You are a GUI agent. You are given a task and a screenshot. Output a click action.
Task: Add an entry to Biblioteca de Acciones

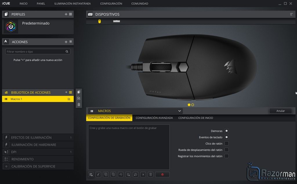pyautogui.click(x=66, y=92)
